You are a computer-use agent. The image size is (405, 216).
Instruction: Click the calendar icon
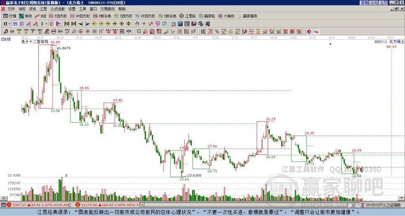tap(173, 24)
